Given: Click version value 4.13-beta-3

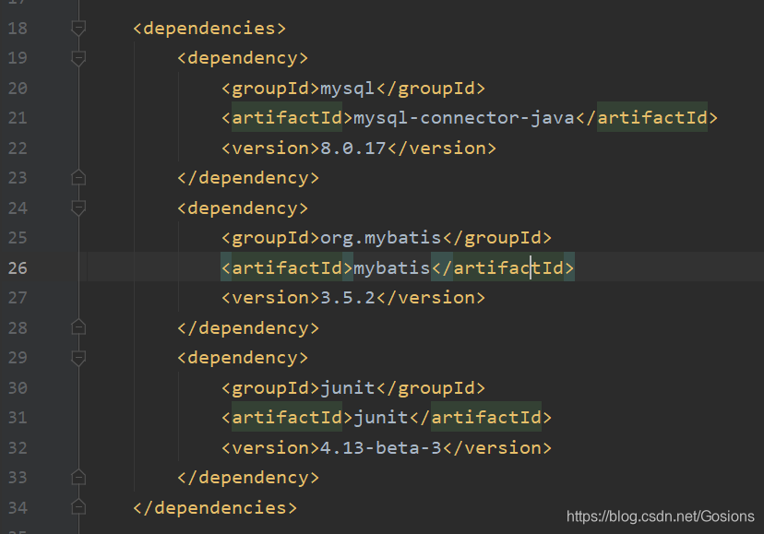Looking at the screenshot, I should (380, 447).
